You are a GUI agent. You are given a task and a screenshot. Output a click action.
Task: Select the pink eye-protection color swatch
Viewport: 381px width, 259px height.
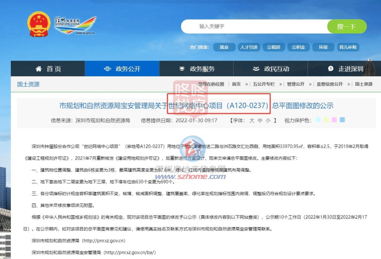[x=334, y=120]
